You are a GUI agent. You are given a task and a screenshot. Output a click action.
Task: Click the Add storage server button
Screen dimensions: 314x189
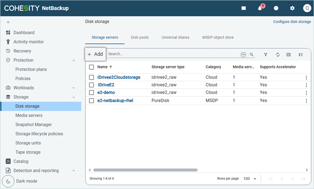[95, 54]
